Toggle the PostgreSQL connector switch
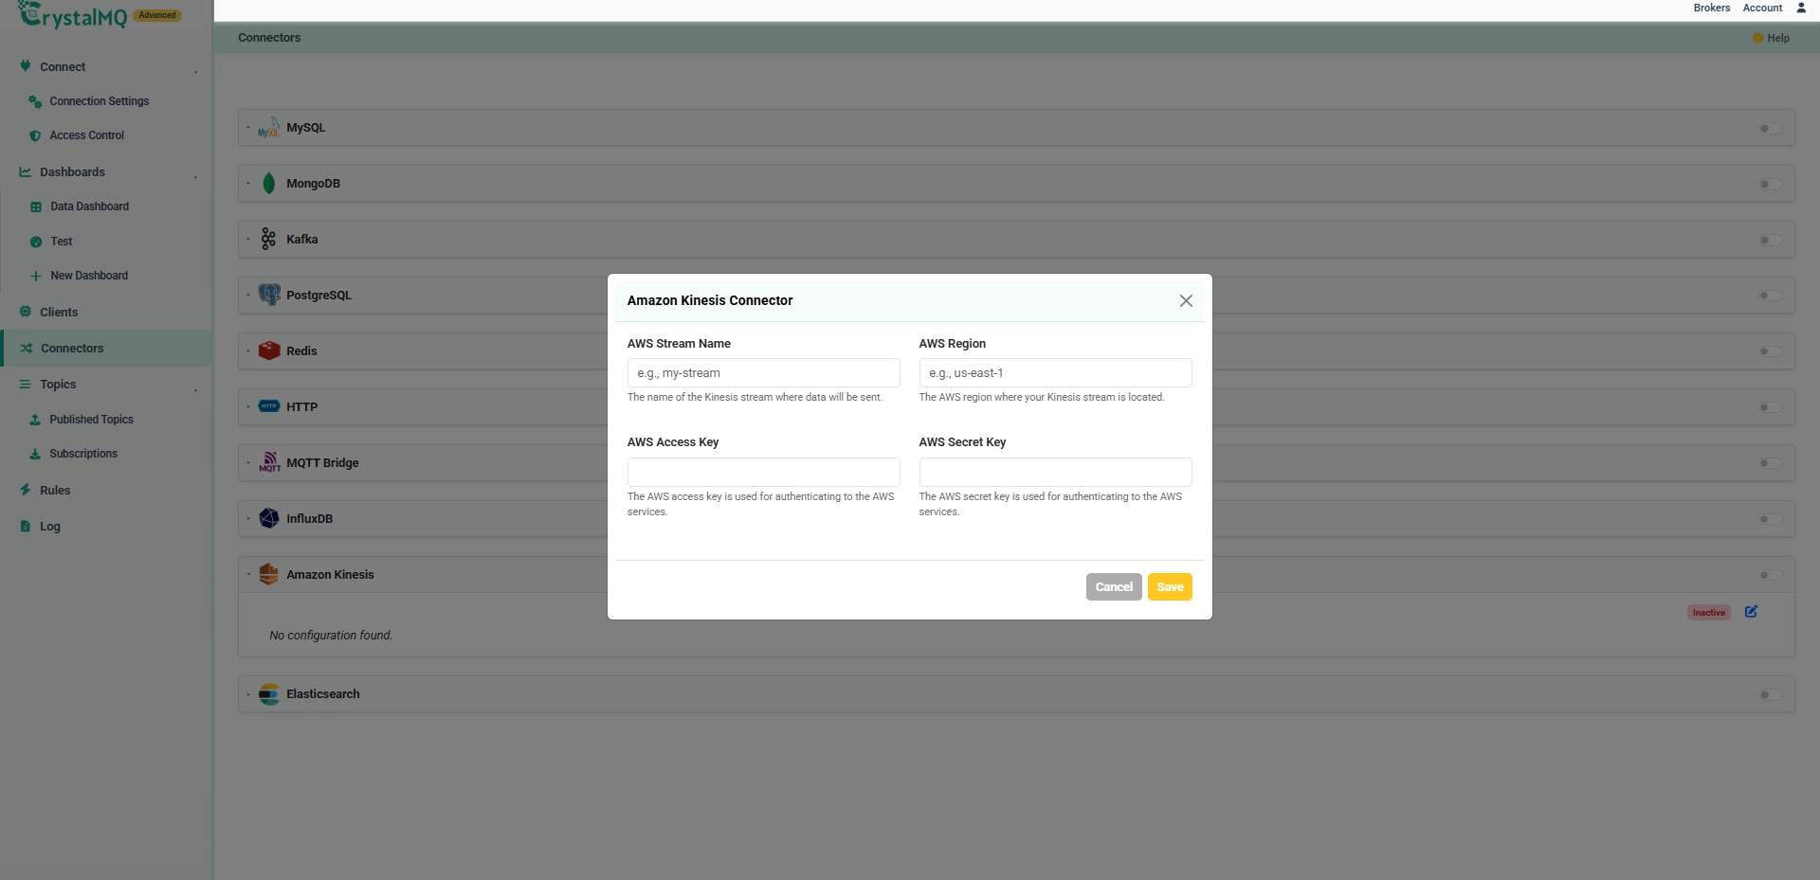Screen dimensions: 1820x880 [x=1770, y=296]
